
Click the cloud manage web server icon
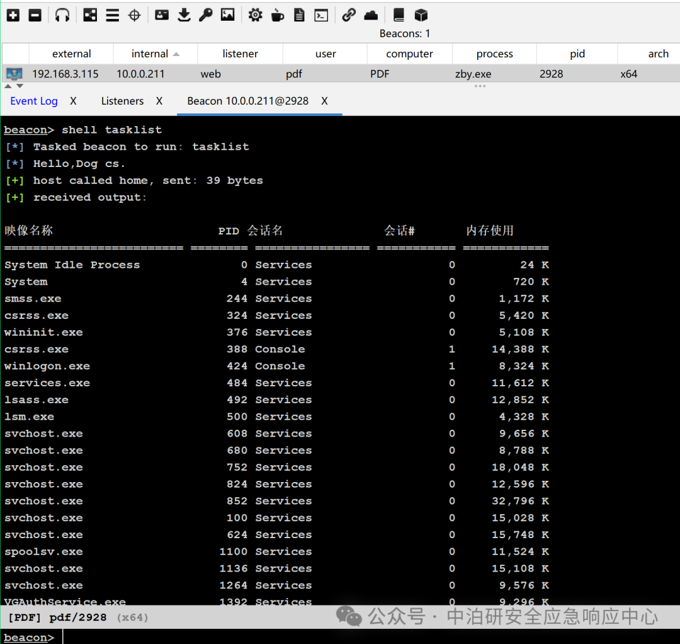tap(371, 16)
